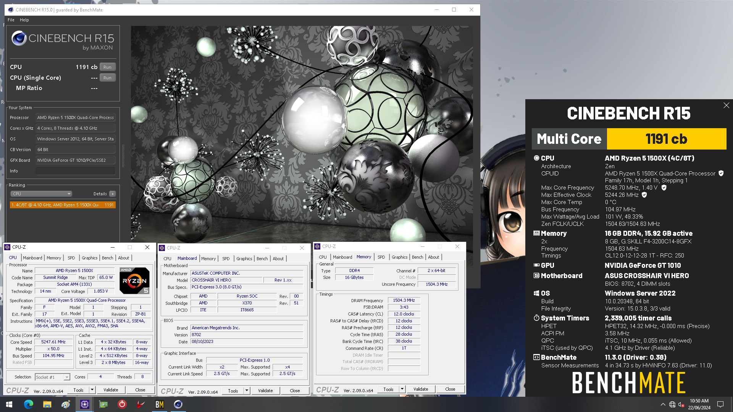Image resolution: width=733 pixels, height=412 pixels.
Task: Open Microsoft Edge from the taskbar
Action: [29, 404]
